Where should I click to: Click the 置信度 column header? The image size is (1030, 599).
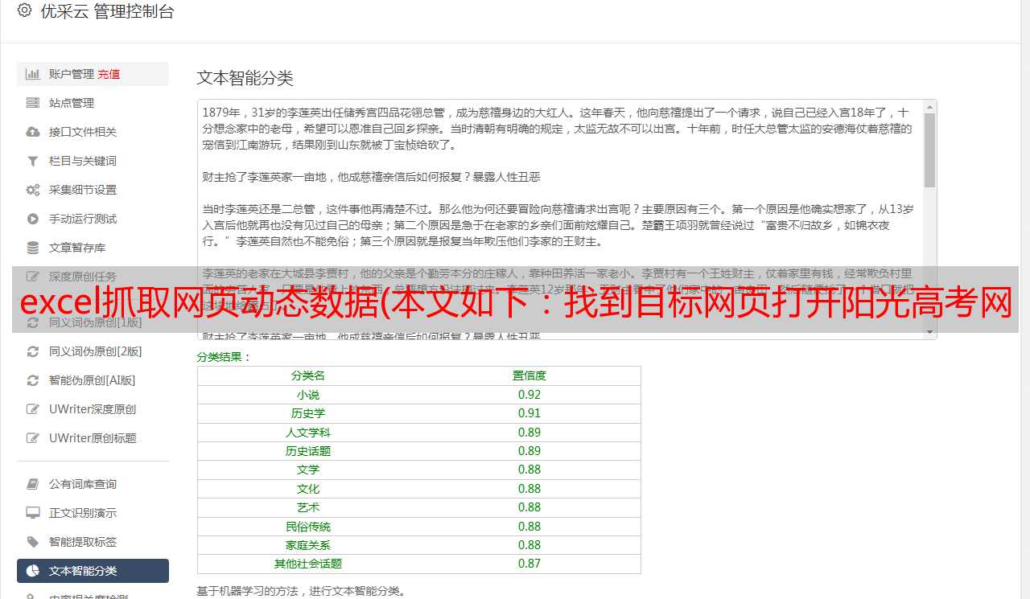(529, 375)
